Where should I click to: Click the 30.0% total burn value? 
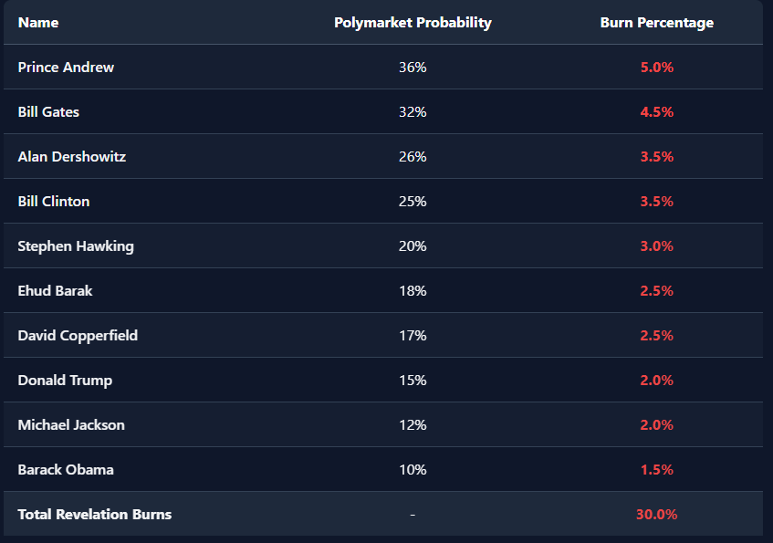pos(657,515)
